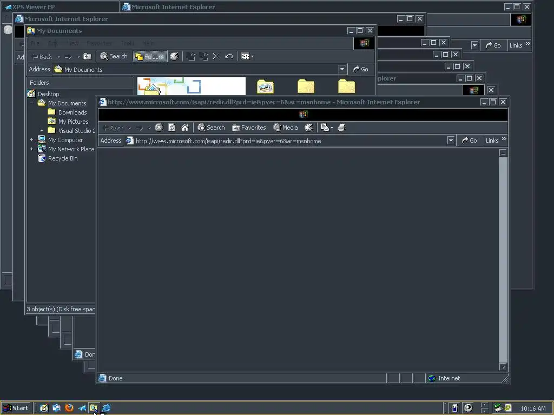Select Recycle Bin in Folders tree
Viewport: 554px width, 415px height.
tap(63, 158)
